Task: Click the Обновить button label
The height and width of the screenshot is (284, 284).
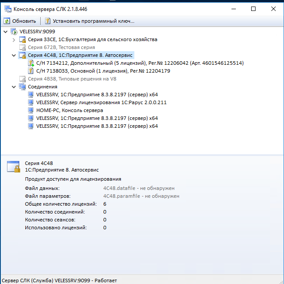Action: (24, 21)
